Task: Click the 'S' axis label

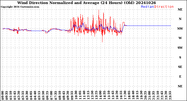Action: 180,57
